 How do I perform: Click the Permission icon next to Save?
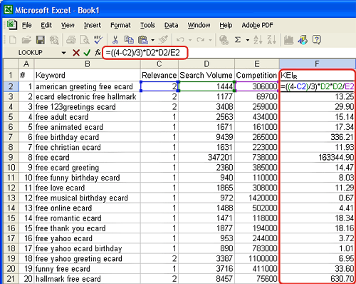tap(54, 40)
